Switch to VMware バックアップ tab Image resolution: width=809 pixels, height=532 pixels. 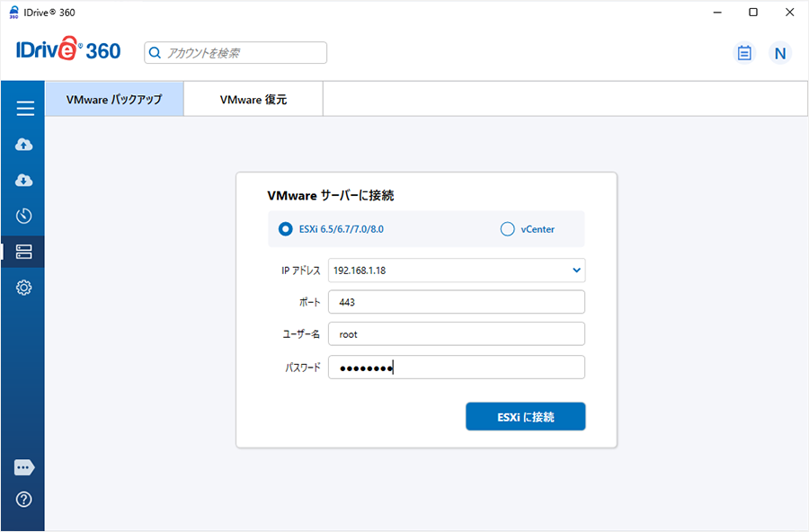click(114, 100)
